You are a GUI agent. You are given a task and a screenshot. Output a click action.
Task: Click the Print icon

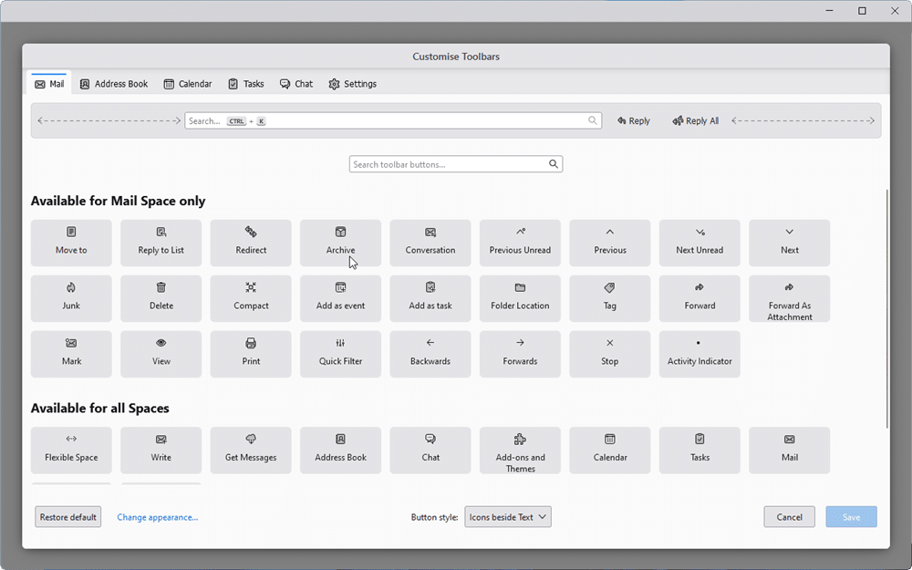pos(250,354)
